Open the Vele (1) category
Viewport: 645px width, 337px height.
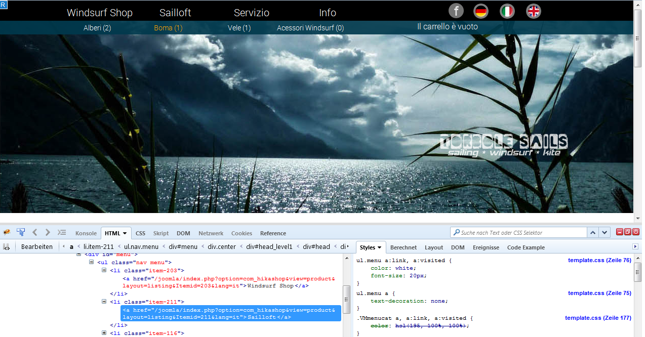[239, 28]
